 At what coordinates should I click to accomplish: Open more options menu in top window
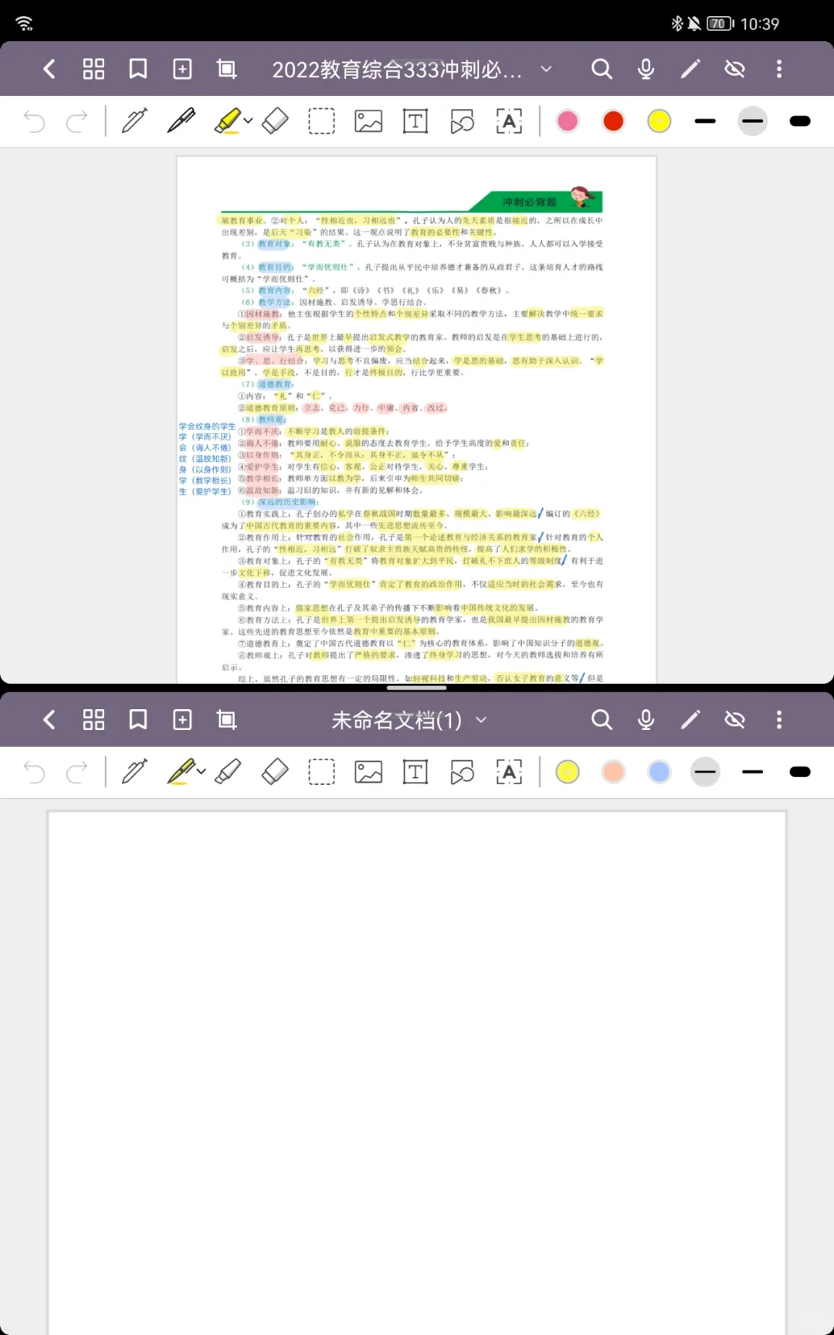point(779,70)
